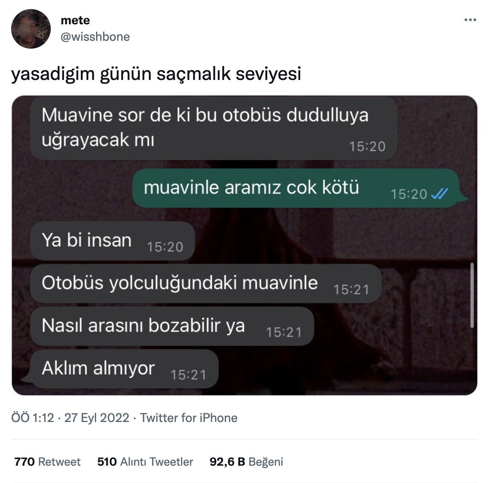Screen dimensions: 490x483
Task: Click the 15:20 time on the green bubble
Action: point(409,194)
